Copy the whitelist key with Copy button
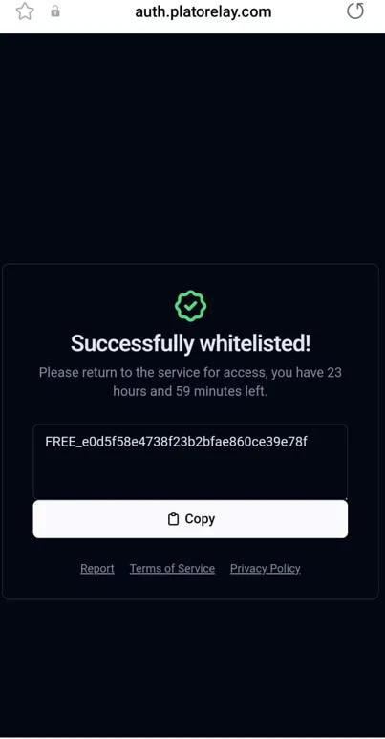The width and height of the screenshot is (385, 739). click(190, 519)
